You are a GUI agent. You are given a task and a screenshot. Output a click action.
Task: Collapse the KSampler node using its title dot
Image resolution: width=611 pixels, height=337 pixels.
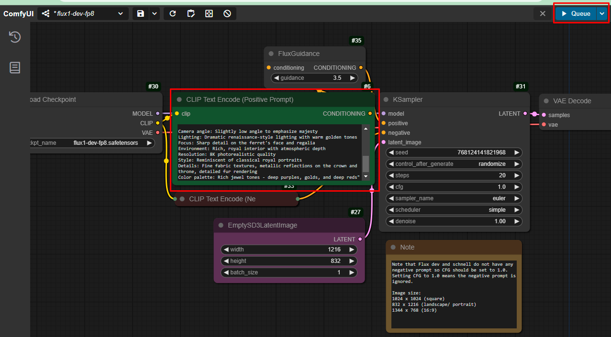(386, 99)
